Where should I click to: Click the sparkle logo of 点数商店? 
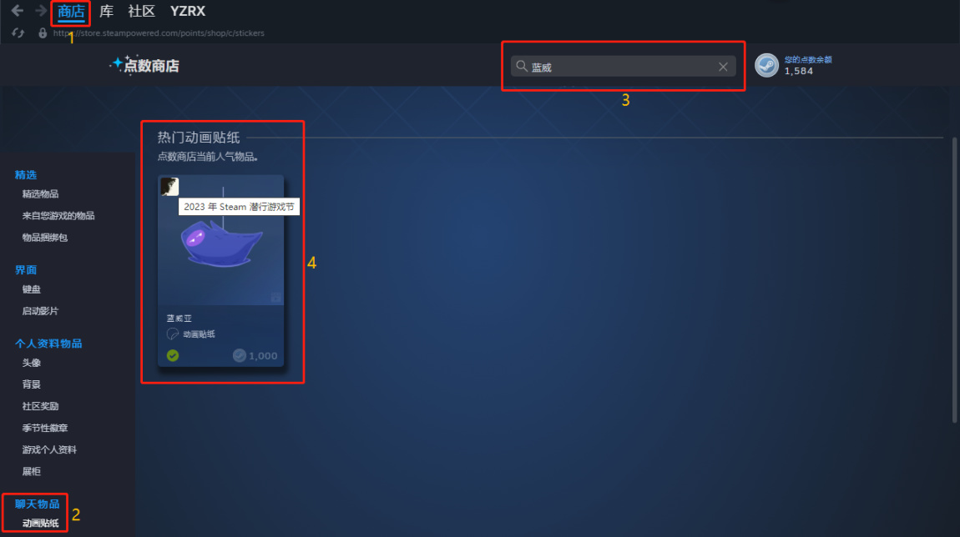[116, 63]
